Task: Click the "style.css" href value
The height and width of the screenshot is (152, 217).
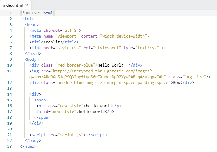Action: click(68, 48)
